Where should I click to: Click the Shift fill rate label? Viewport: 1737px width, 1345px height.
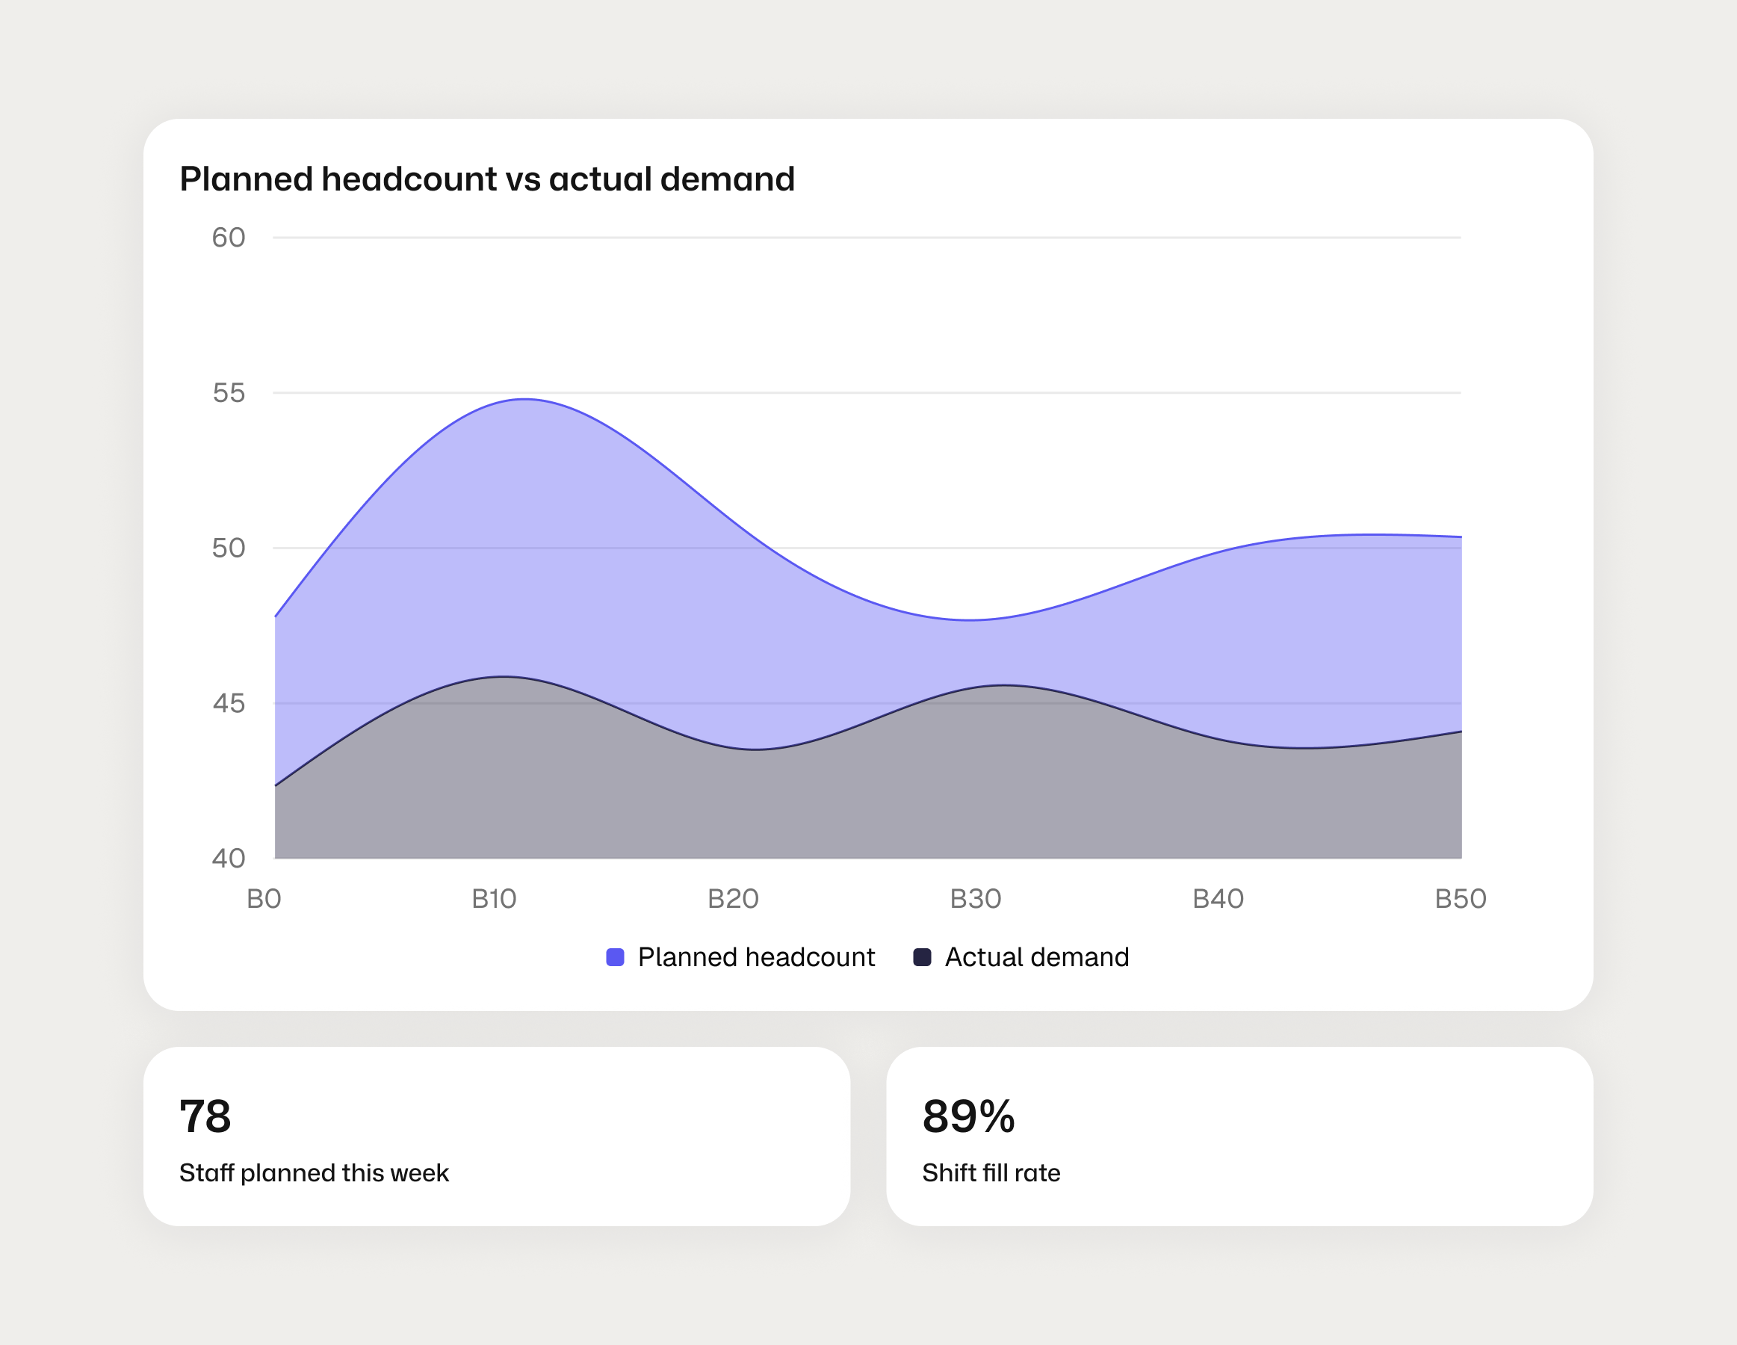pos(991,1173)
